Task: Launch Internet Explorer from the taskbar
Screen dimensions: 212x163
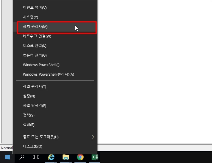Action: pyautogui.click(x=51, y=157)
